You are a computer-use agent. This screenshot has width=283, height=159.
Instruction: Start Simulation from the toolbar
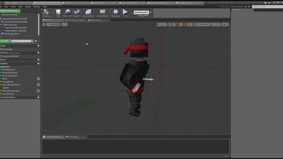point(115,13)
